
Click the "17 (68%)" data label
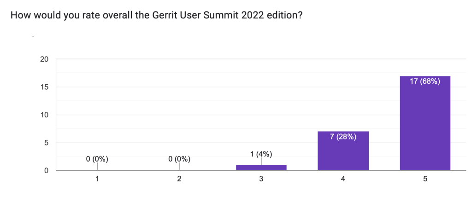click(425, 82)
